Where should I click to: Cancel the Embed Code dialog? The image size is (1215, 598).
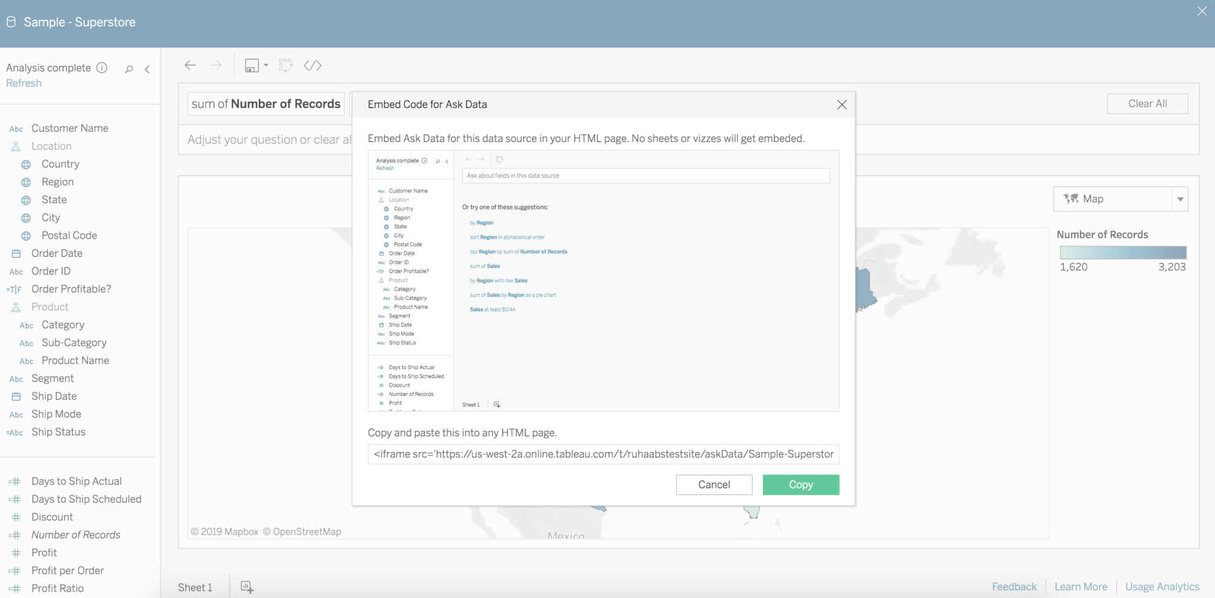click(x=714, y=484)
